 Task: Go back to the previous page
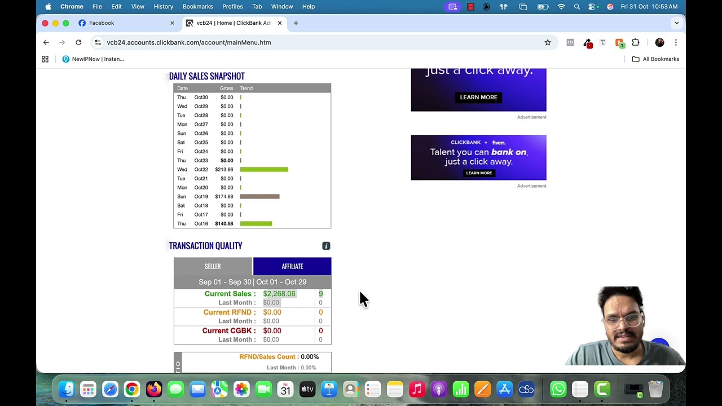46,42
